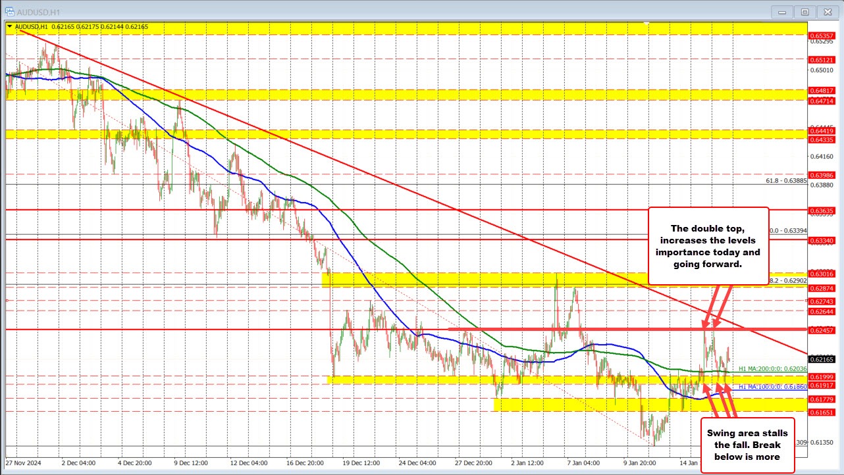844x475 pixels.
Task: Click the 0.61350 price axis value
Action: [x=823, y=442]
